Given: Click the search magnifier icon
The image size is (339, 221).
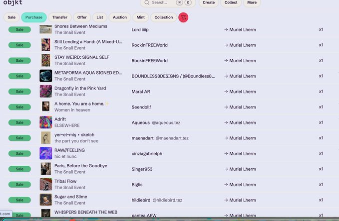Looking at the screenshot, I should pyautogui.click(x=147, y=2).
